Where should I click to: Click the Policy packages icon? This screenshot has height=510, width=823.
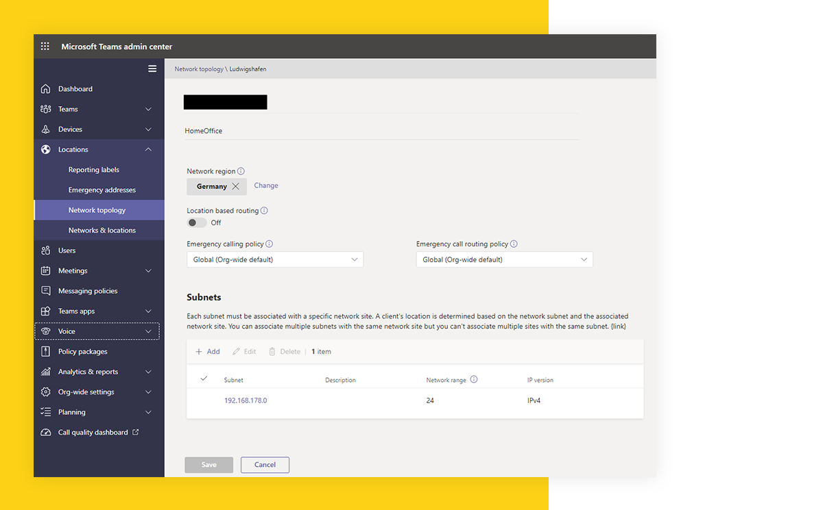(x=46, y=351)
